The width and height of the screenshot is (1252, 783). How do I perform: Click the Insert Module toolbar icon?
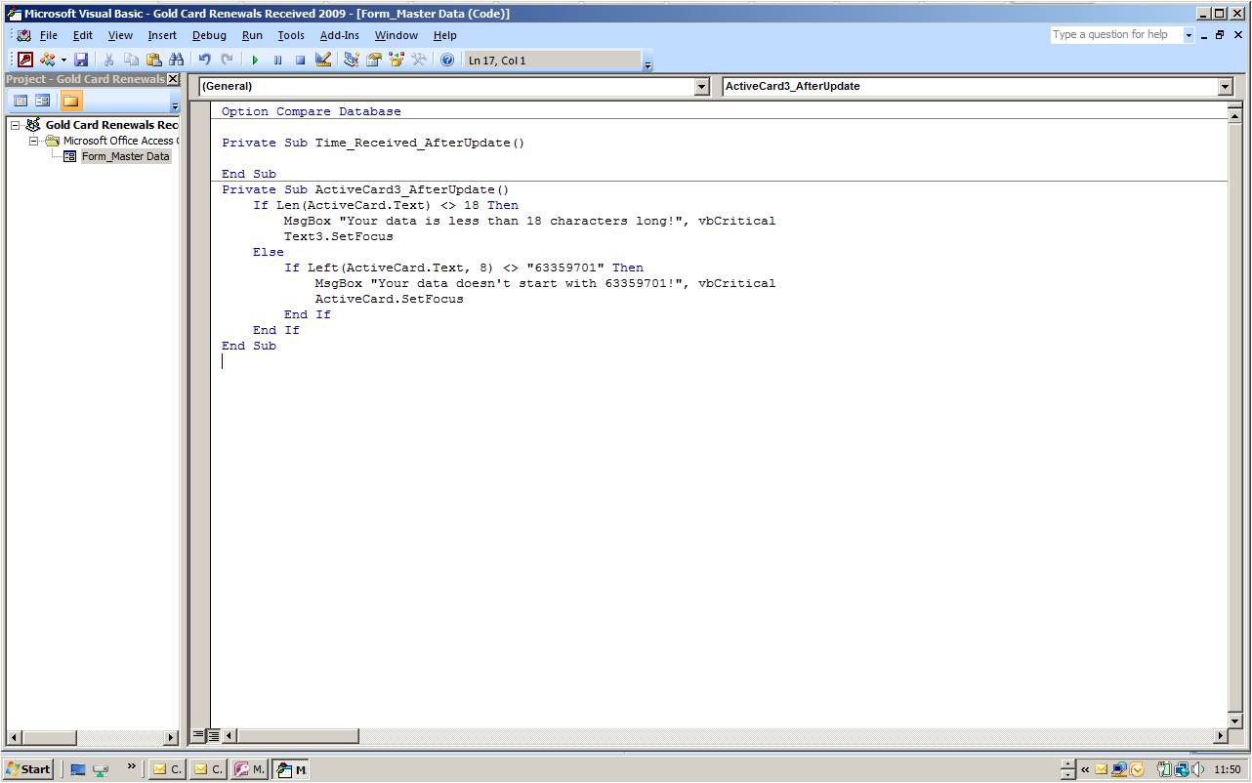(47, 61)
